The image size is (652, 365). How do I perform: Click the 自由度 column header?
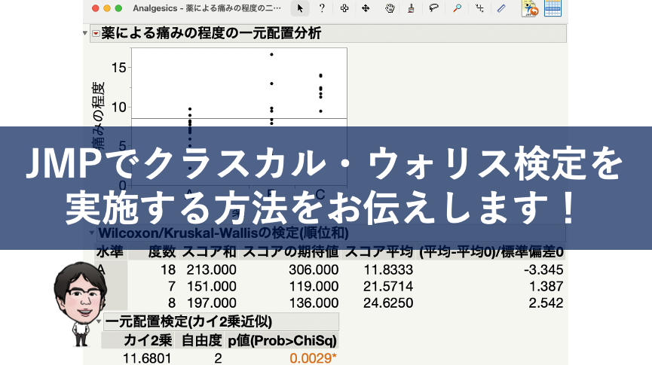(x=202, y=340)
